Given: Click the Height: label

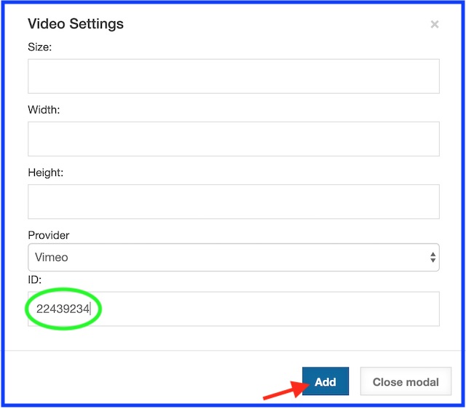Looking at the screenshot, I should (x=45, y=172).
